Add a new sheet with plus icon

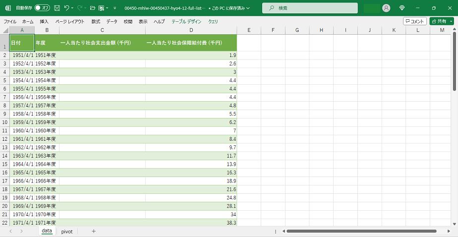click(x=93, y=232)
